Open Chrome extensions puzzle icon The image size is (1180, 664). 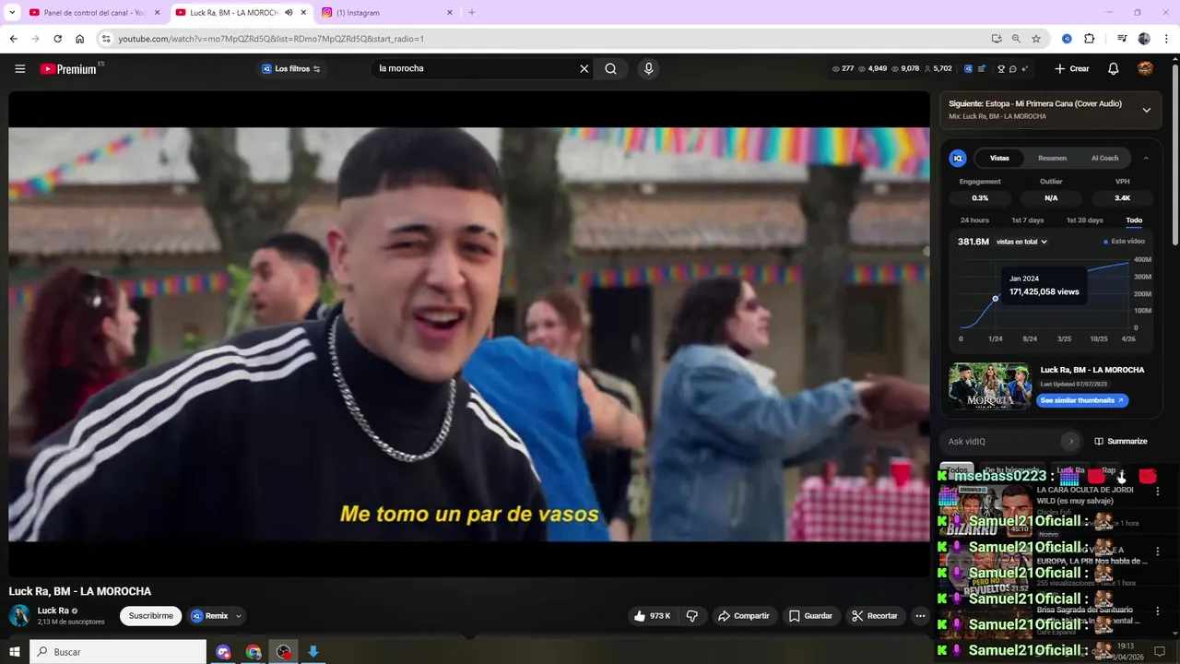point(1089,39)
